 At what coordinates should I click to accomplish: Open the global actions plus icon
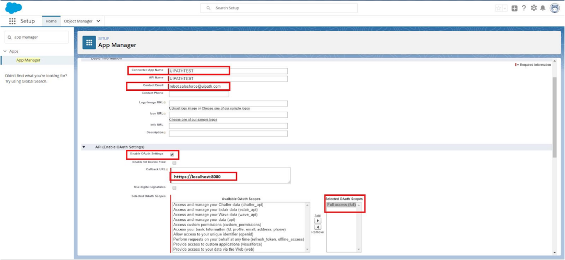coord(514,8)
